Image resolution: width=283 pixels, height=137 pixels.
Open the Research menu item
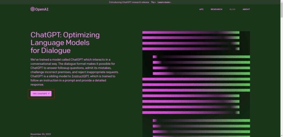pyautogui.click(x=216, y=10)
